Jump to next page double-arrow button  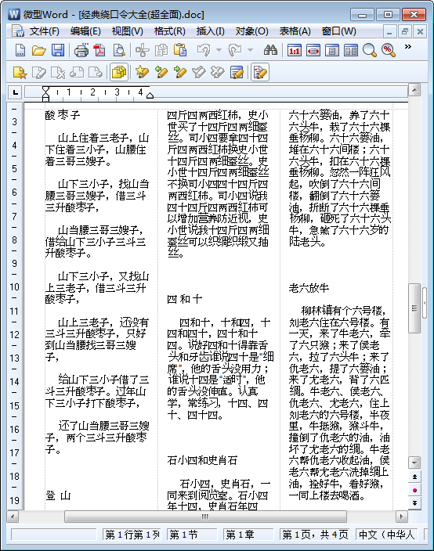tap(414, 502)
